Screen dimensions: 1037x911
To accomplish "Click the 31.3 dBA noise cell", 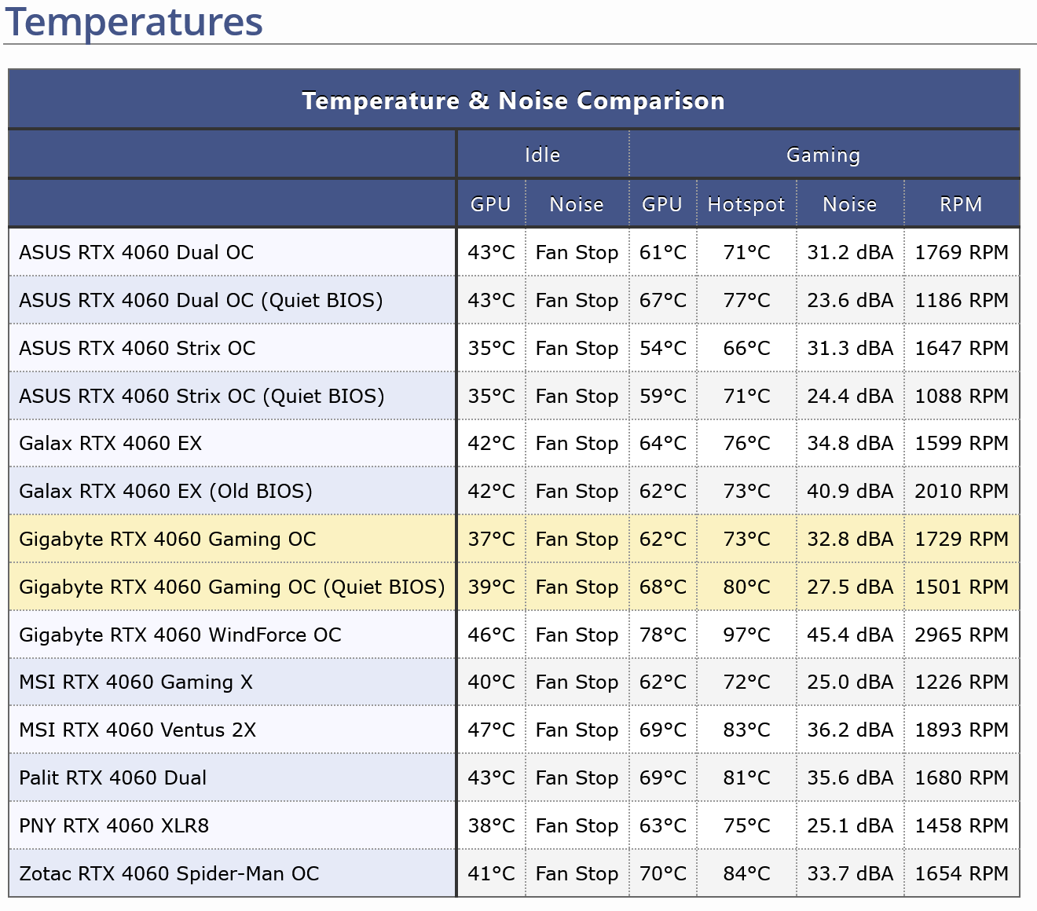I will pyautogui.click(x=850, y=348).
